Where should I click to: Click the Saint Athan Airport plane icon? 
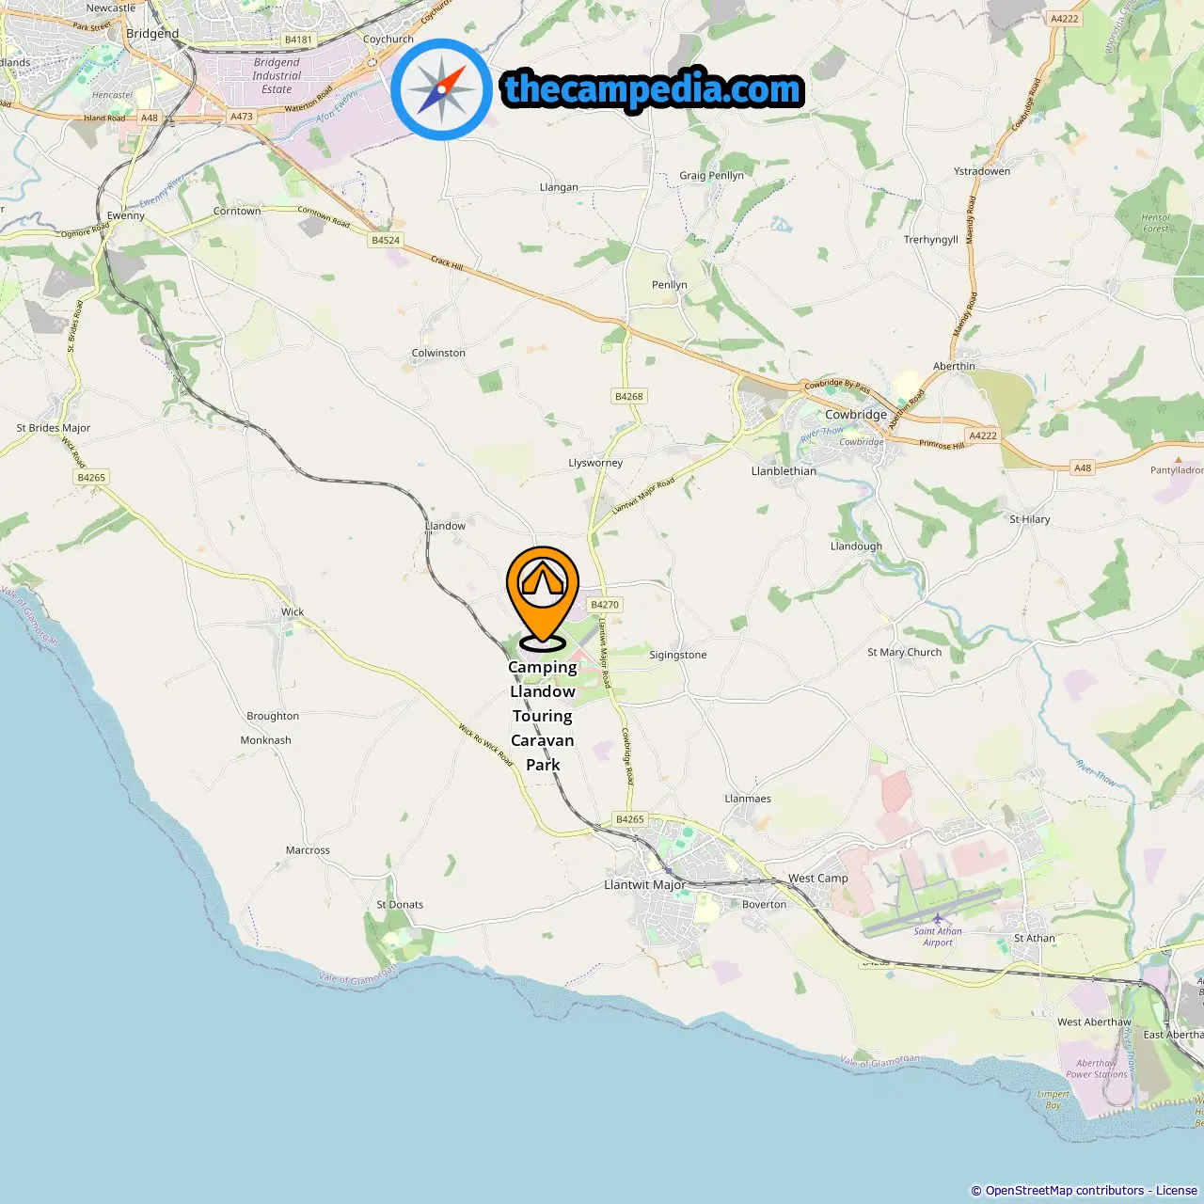[x=938, y=918]
